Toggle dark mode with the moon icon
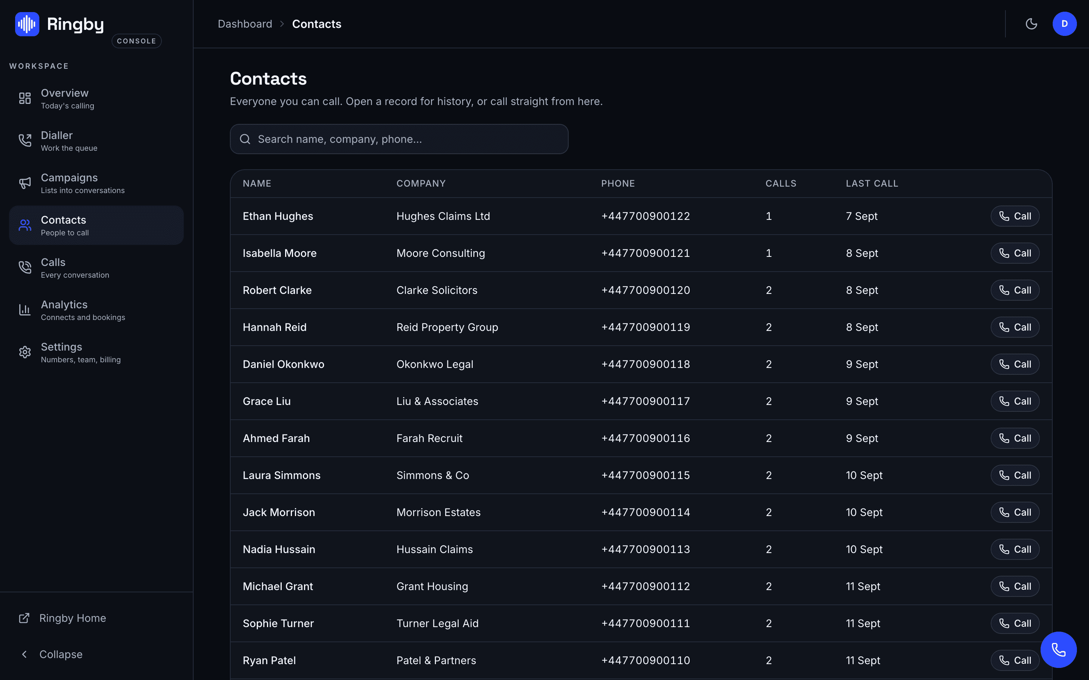This screenshot has height=680, width=1089. (1032, 24)
